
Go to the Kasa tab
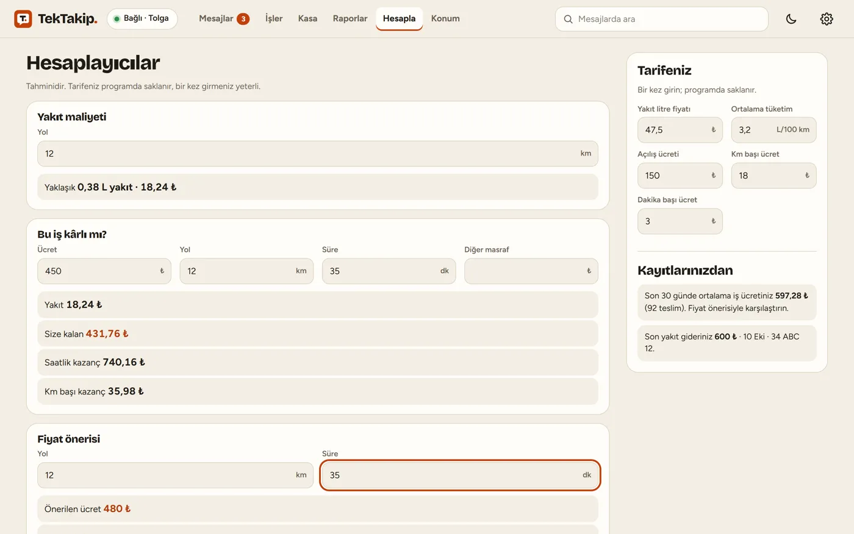click(x=307, y=19)
